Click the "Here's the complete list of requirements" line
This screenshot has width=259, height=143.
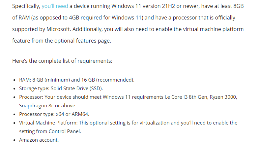click(62, 61)
